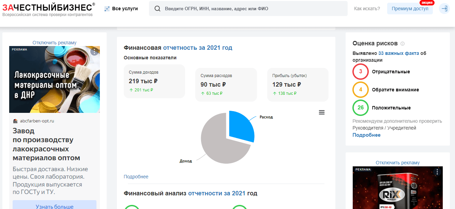Open the chart hamburger menu icon
The height and width of the screenshot is (209, 455).
321,113
